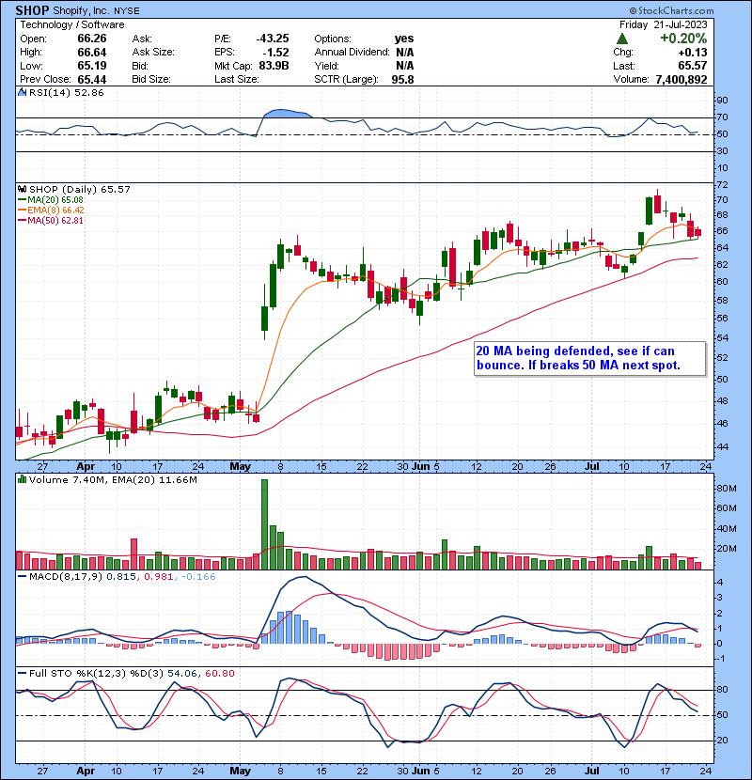Click the 80M label on volume axis
Image resolution: width=752 pixels, height=780 pixels.
728,488
